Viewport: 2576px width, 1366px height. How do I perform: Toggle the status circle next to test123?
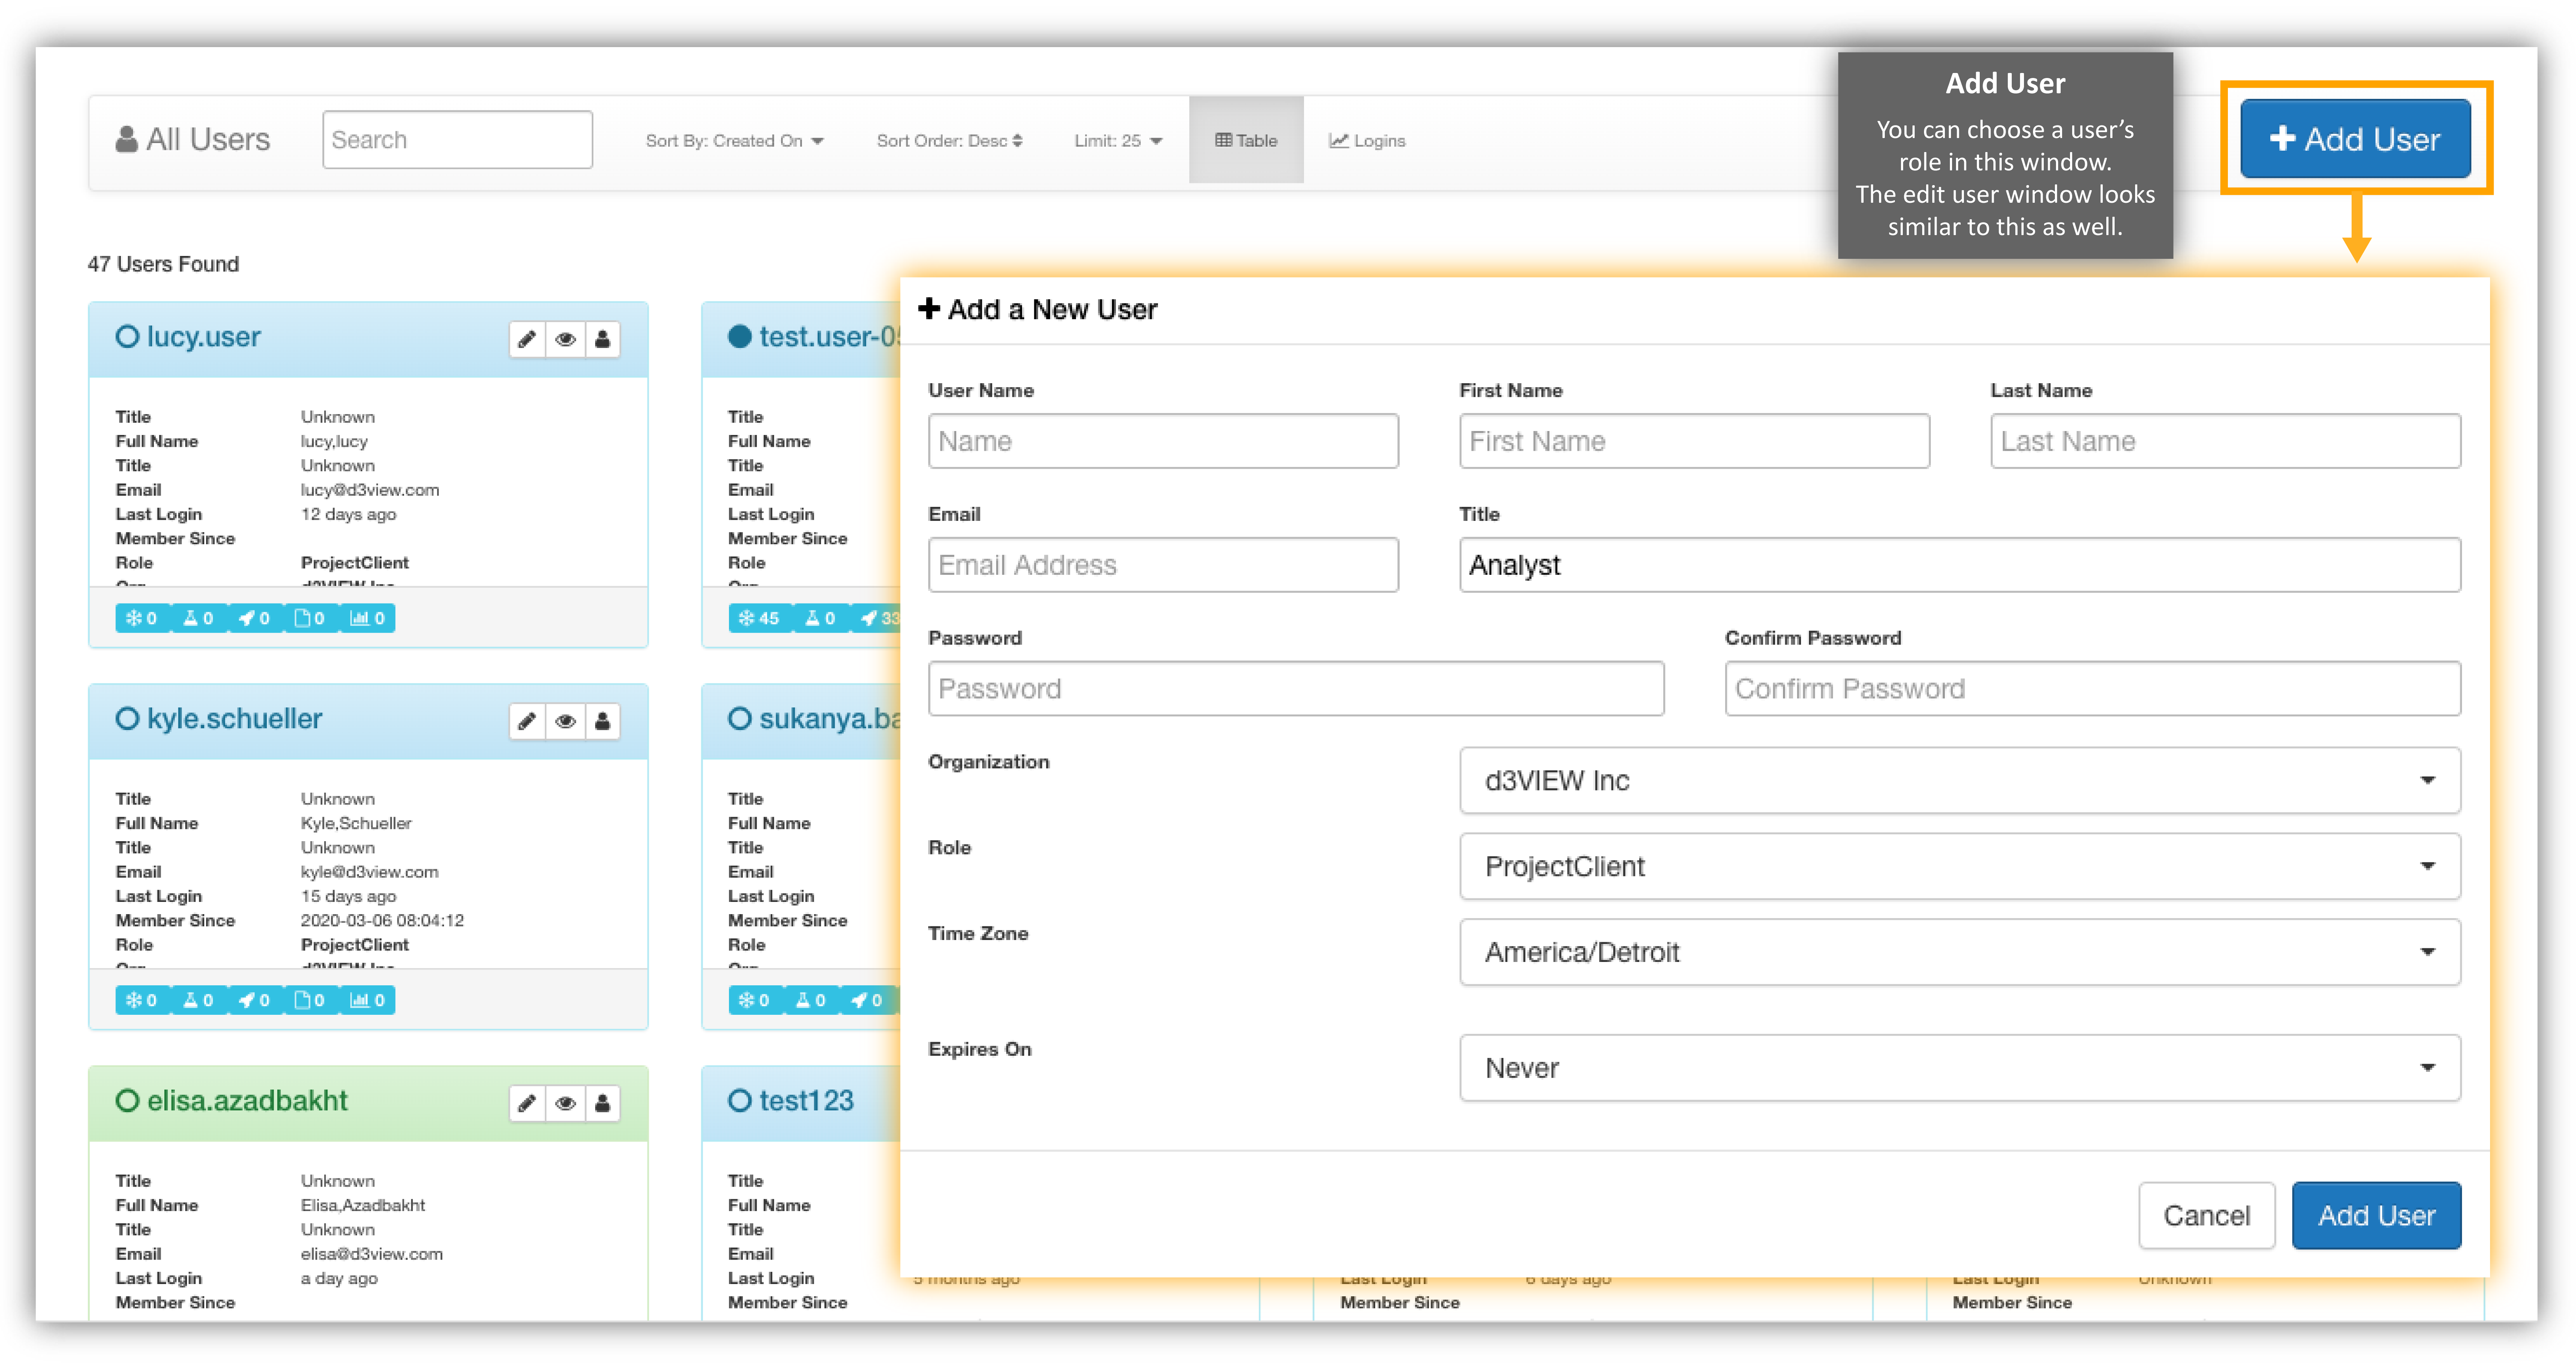740,1100
